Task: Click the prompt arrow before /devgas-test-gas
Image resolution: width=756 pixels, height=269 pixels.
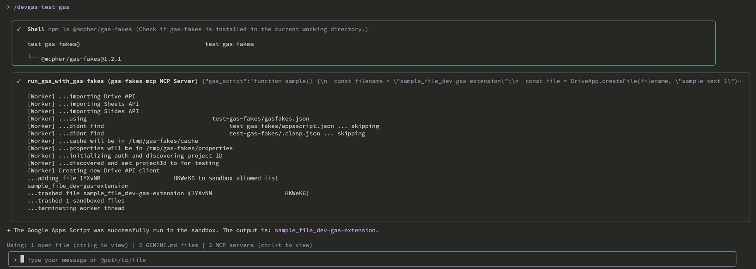Action: pyautogui.click(x=9, y=7)
